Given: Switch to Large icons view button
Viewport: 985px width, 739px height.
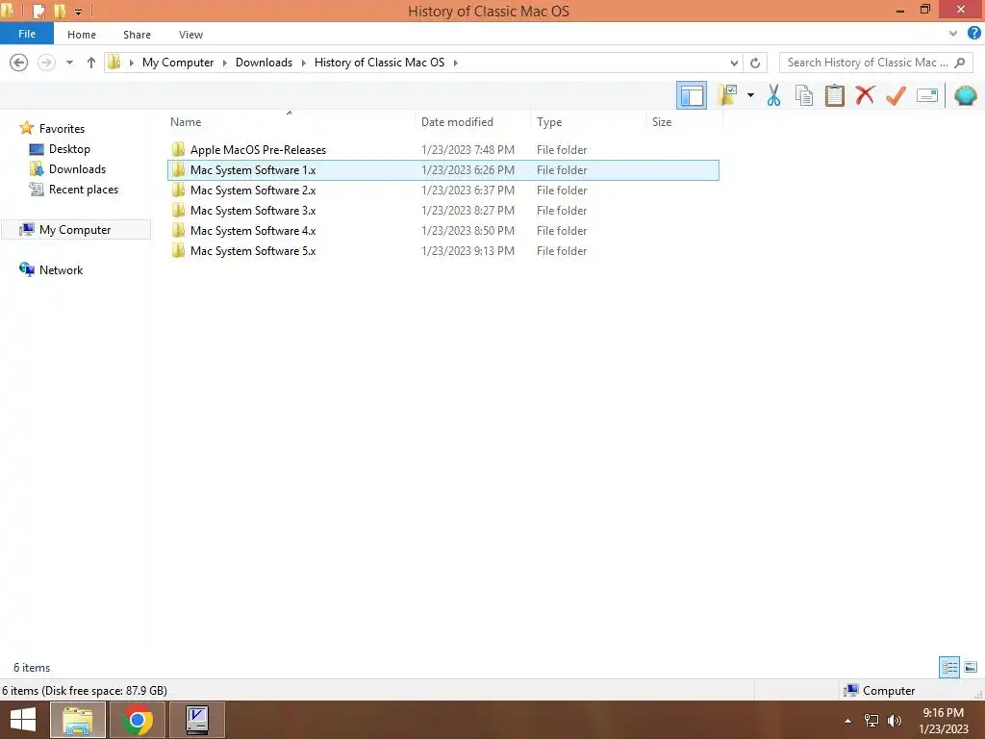Looking at the screenshot, I should coord(971,667).
